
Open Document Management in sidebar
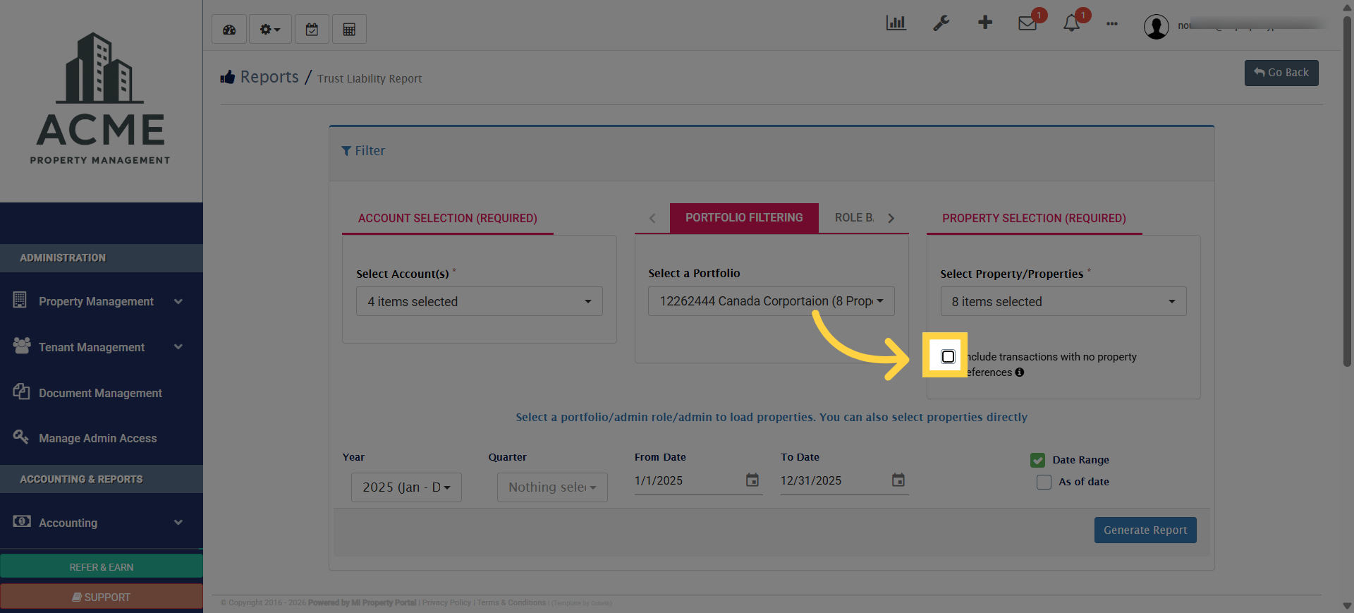pyautogui.click(x=102, y=393)
